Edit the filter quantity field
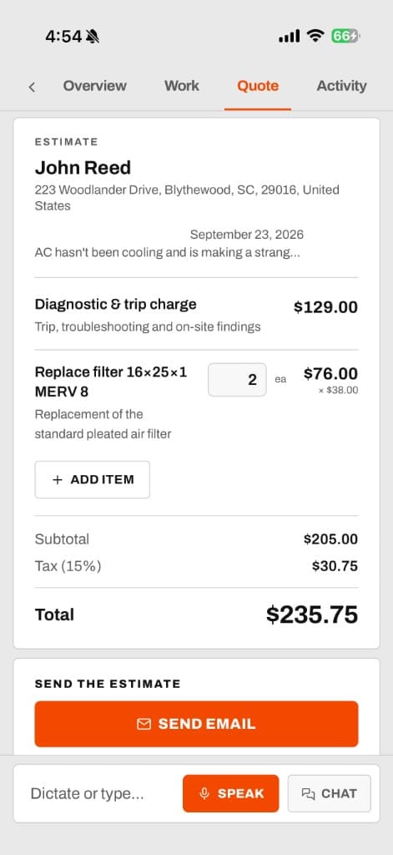393x855 pixels. (x=237, y=380)
